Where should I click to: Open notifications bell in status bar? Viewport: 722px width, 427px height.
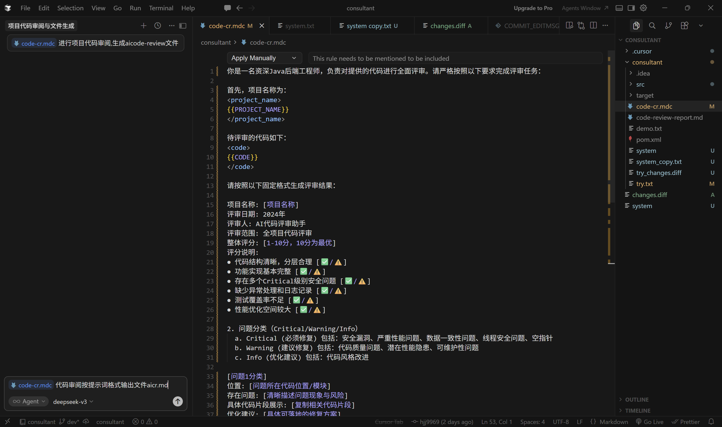[711, 421]
